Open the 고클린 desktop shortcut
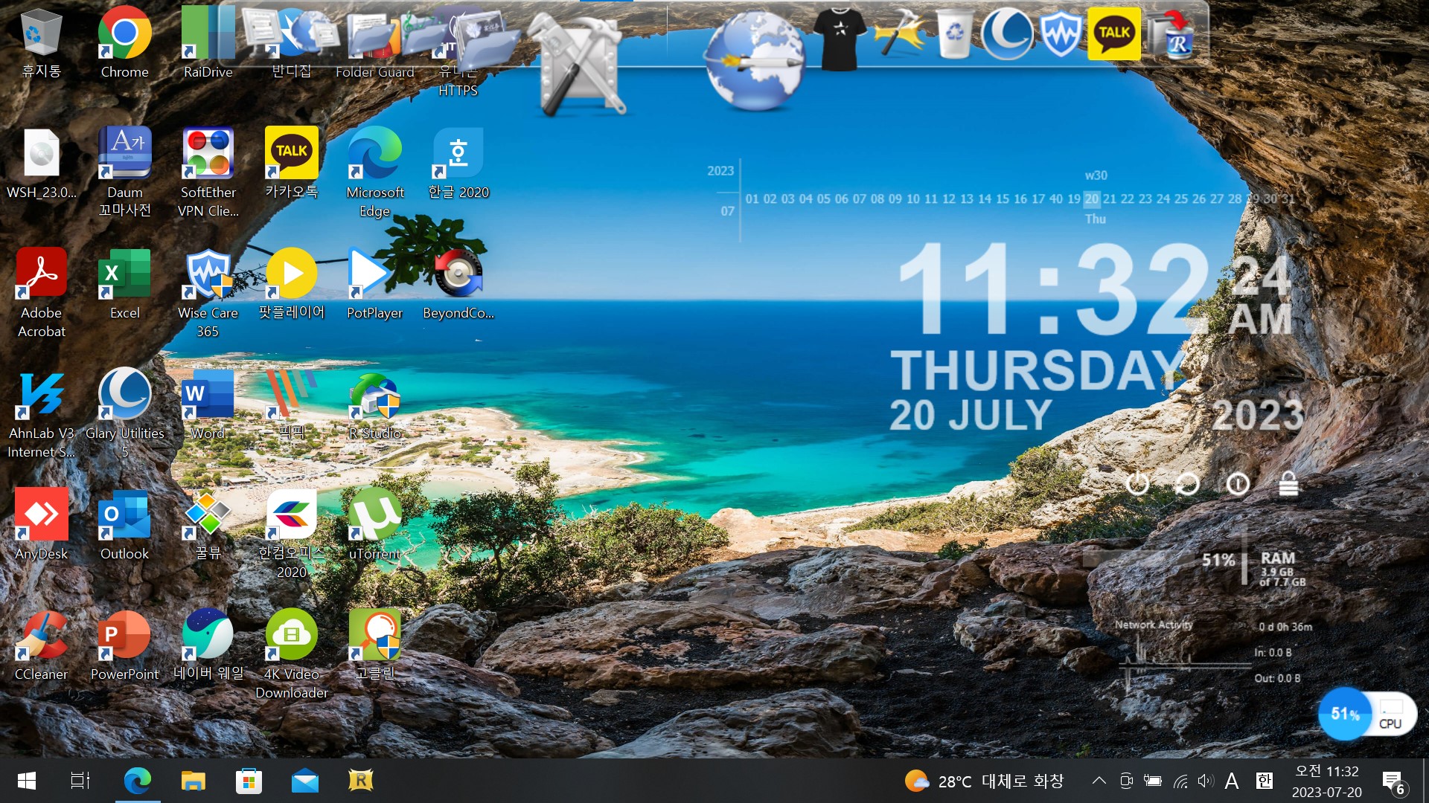 coord(374,635)
